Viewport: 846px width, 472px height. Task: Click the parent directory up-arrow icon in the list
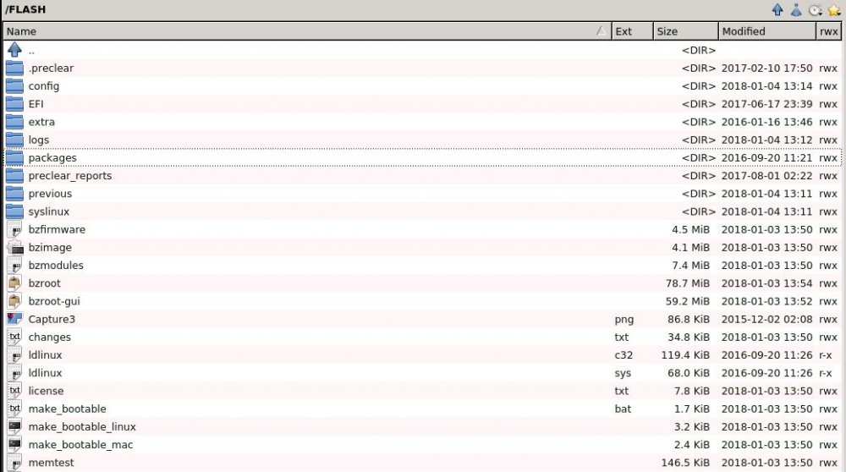click(14, 50)
